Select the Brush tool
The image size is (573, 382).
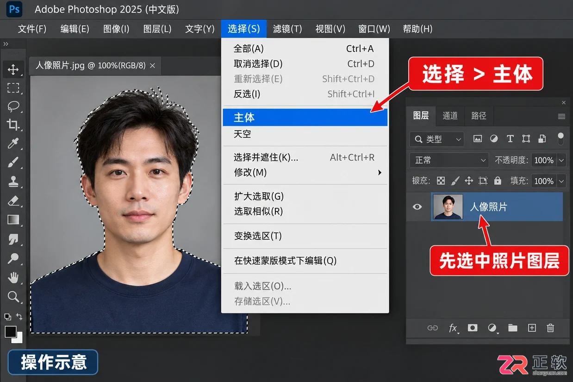13,162
